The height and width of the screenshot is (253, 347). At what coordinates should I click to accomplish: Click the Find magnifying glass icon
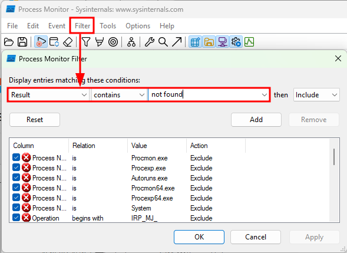[163, 42]
